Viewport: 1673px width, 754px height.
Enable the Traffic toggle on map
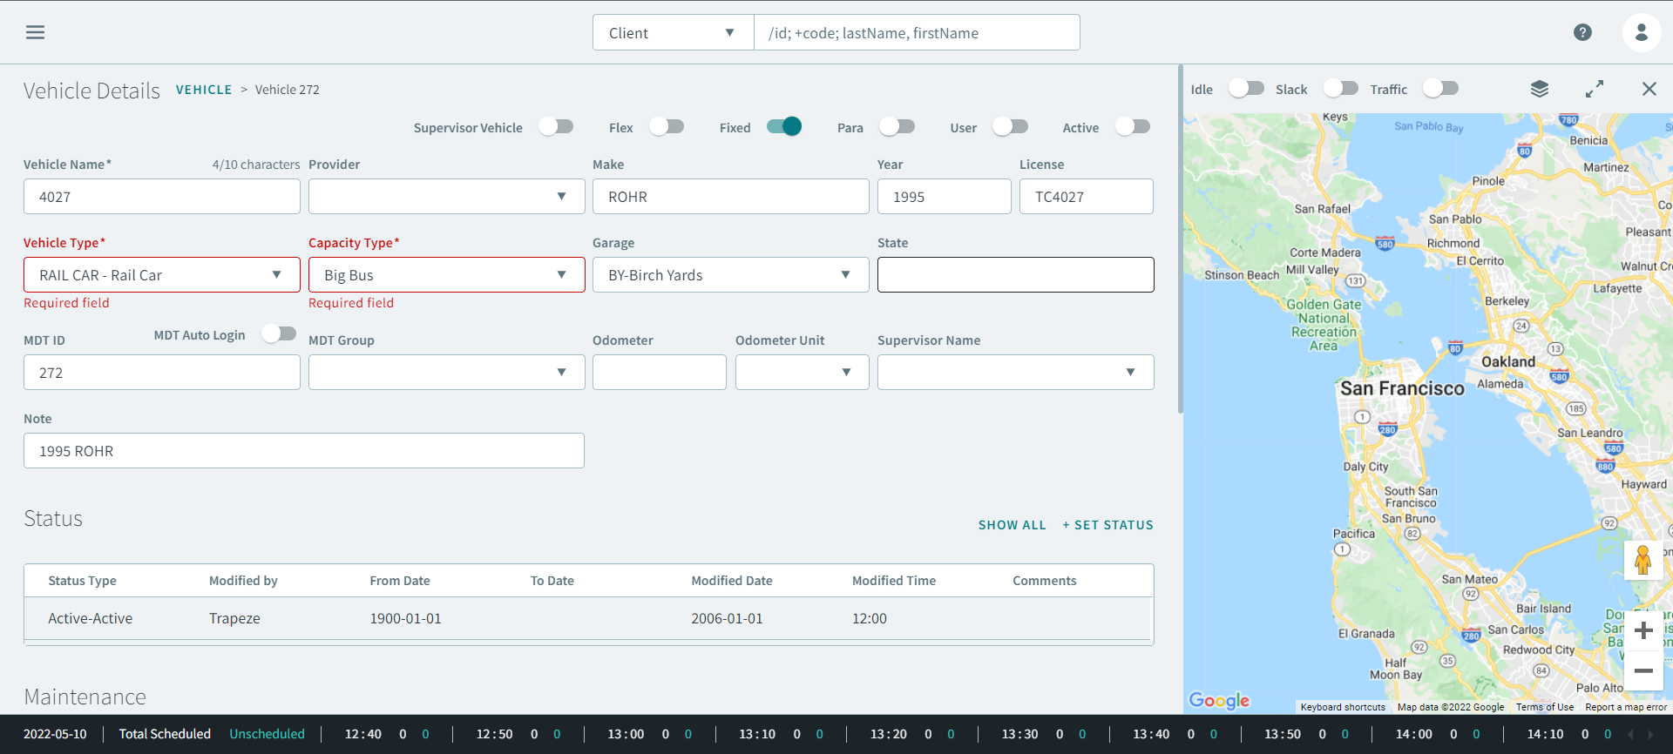[x=1440, y=89]
